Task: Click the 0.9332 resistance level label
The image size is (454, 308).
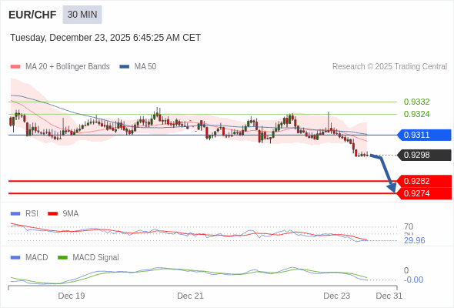Action: (416, 102)
